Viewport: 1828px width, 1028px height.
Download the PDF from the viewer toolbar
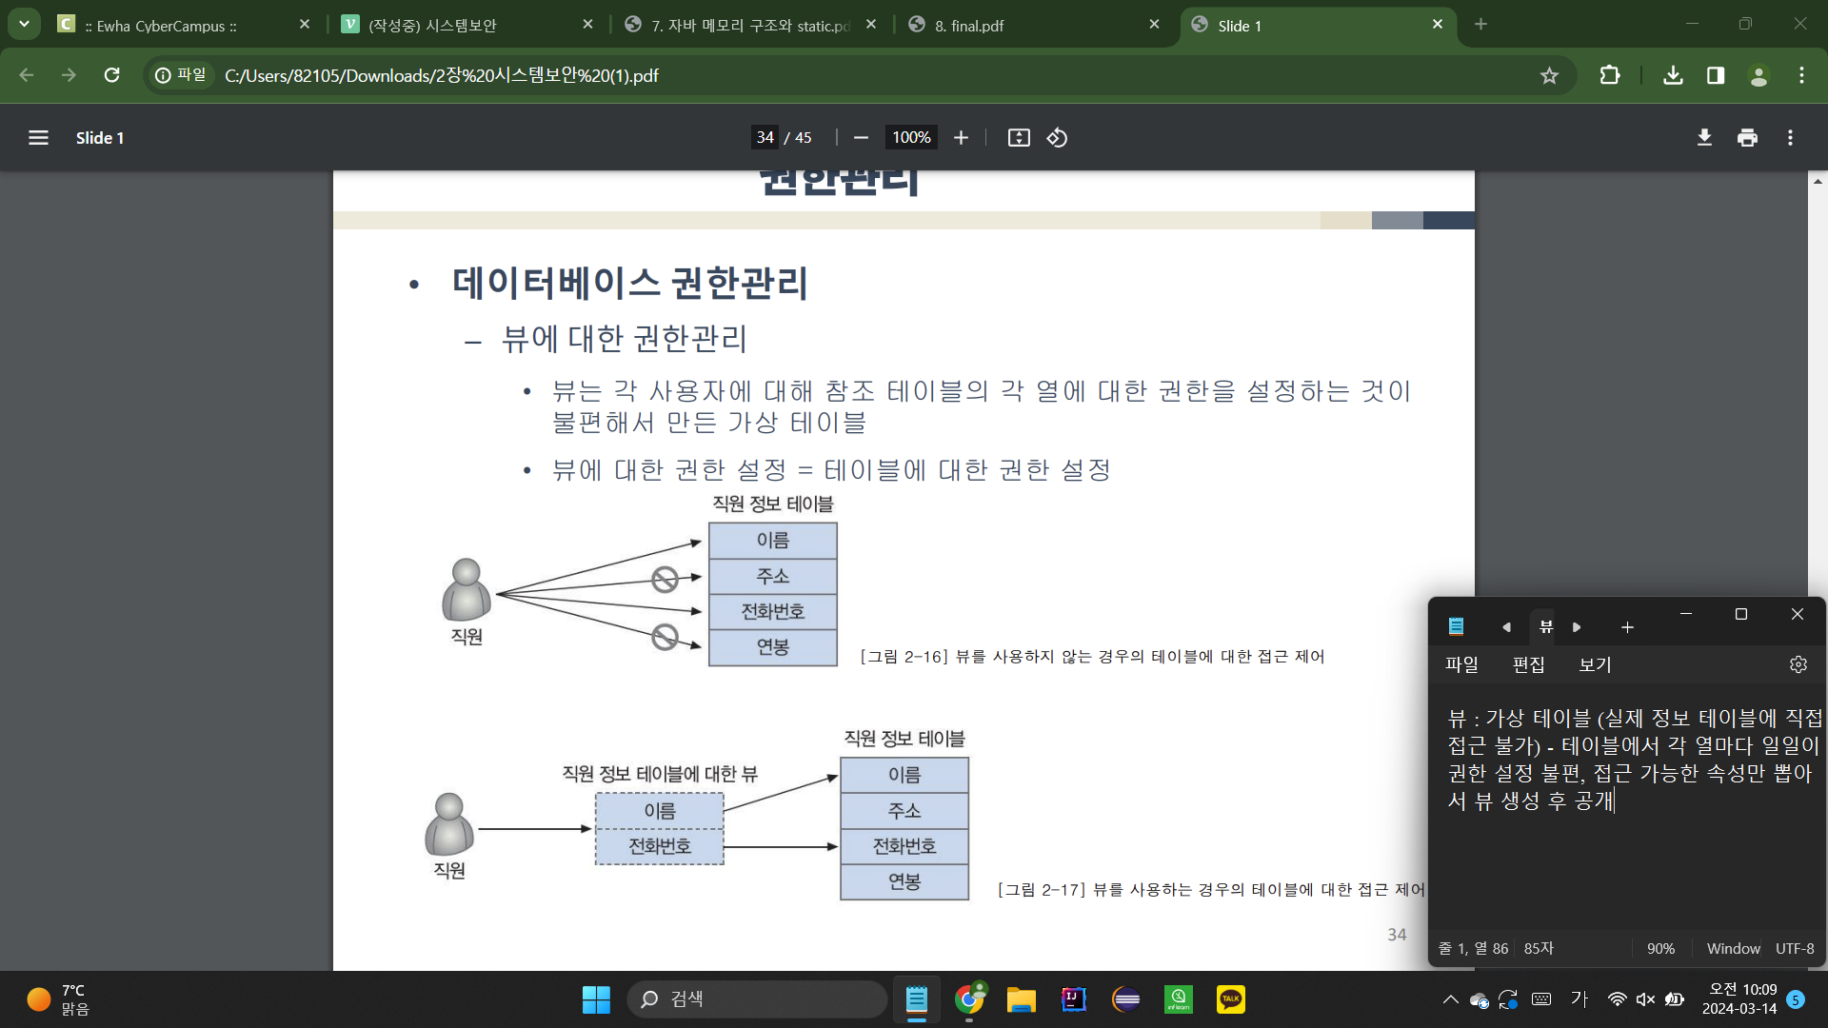tap(1704, 138)
